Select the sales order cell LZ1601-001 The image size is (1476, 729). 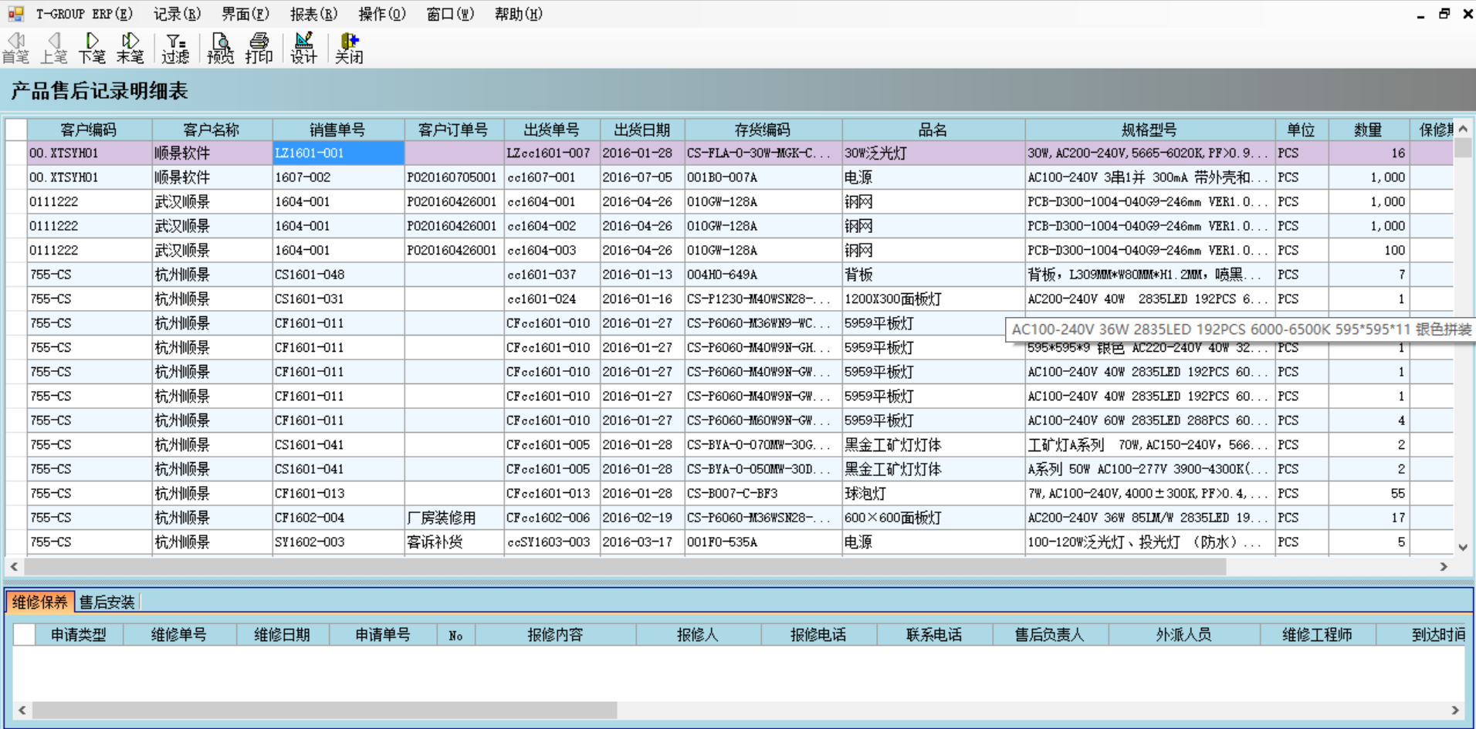pos(338,153)
